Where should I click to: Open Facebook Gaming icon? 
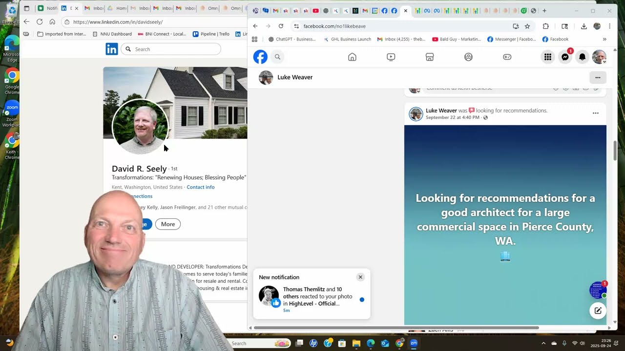pyautogui.click(x=507, y=57)
